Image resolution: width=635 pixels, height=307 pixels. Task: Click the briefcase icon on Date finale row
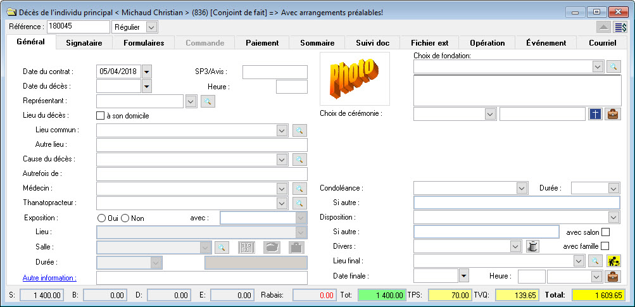pyautogui.click(x=613, y=277)
